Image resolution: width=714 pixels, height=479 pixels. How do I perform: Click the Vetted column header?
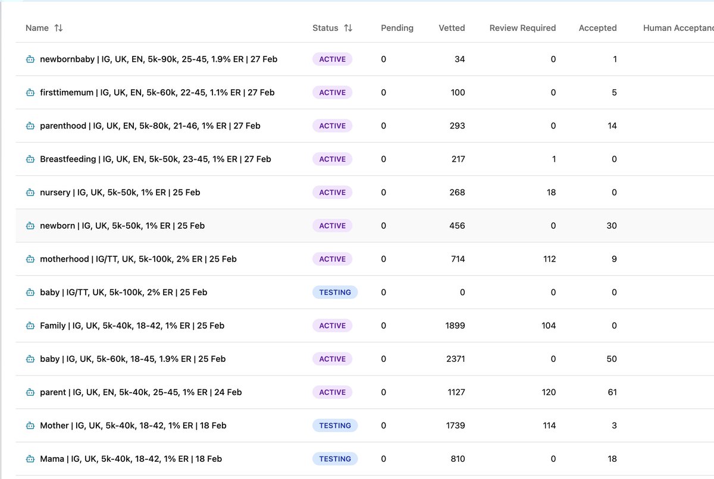pyautogui.click(x=452, y=28)
